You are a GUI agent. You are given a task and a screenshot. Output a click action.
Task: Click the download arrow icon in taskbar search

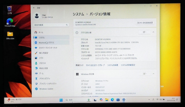pyautogui.click(x=88, y=100)
